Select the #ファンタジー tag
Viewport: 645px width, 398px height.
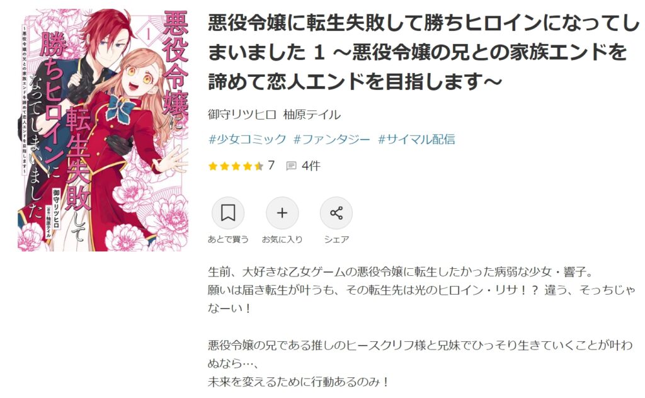coord(332,139)
